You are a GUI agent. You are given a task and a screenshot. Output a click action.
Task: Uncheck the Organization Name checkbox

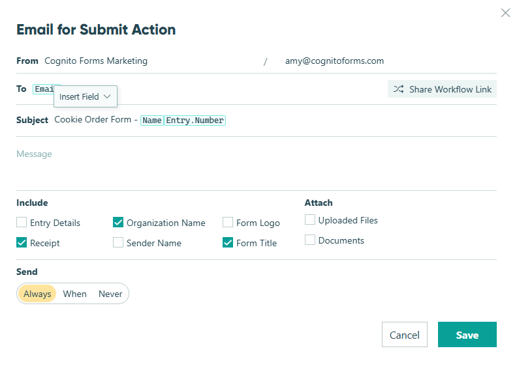pyautogui.click(x=118, y=223)
